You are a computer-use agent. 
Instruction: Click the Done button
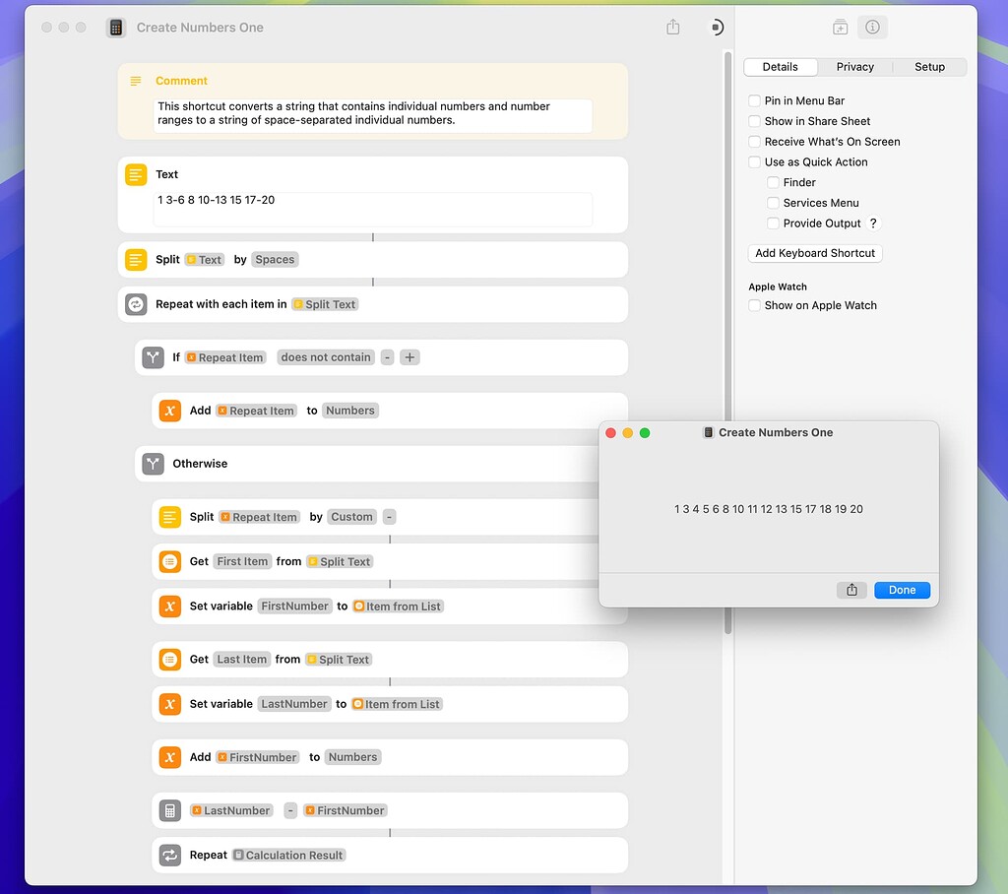(902, 589)
